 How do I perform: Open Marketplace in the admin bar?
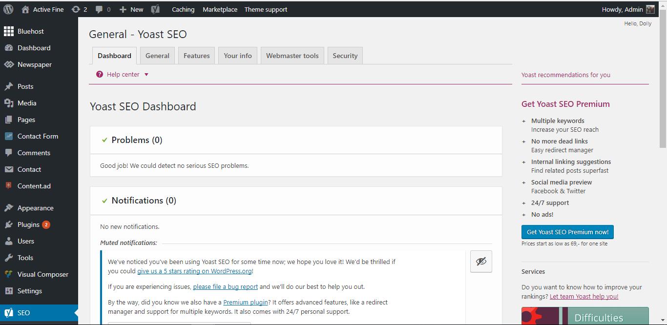[x=220, y=9]
